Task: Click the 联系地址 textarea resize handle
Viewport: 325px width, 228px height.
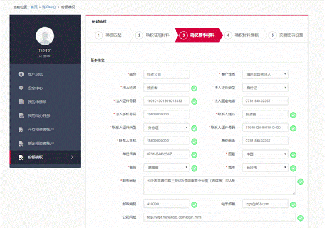Action: [294, 193]
